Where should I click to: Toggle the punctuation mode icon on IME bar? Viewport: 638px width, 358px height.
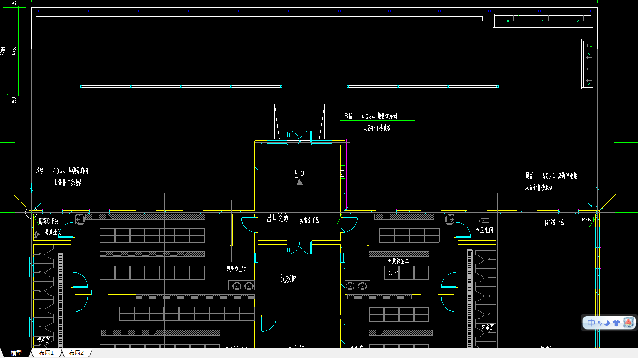coord(599,323)
